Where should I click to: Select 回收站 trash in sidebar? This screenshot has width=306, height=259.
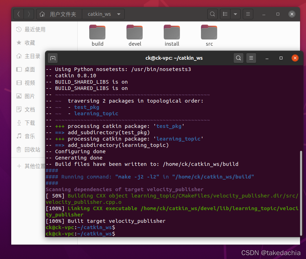(x=28, y=149)
